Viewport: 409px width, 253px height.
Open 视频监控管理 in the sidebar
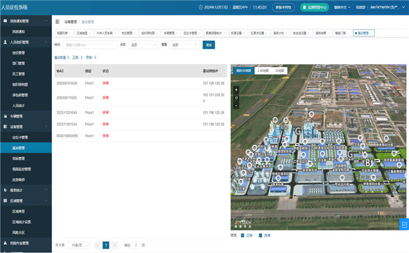(21, 169)
